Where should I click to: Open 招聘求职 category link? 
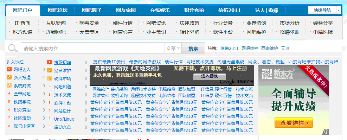pyautogui.click(x=290, y=32)
